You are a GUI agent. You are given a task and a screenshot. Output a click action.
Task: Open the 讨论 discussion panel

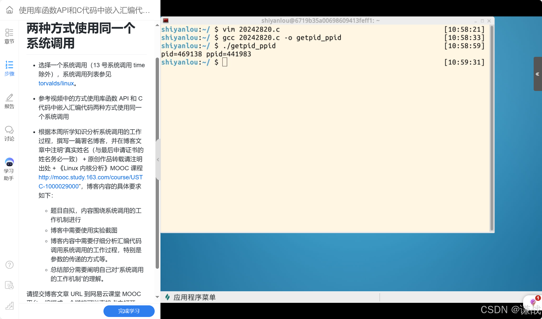(x=9, y=133)
